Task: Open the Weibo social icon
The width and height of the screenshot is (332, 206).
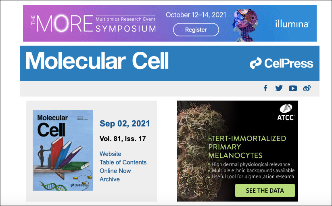Action: pyautogui.click(x=307, y=88)
